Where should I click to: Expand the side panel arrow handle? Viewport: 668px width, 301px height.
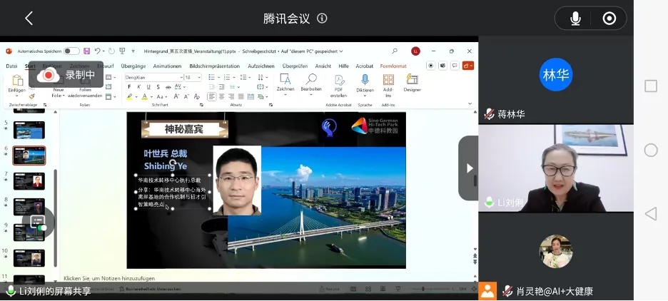469,168
